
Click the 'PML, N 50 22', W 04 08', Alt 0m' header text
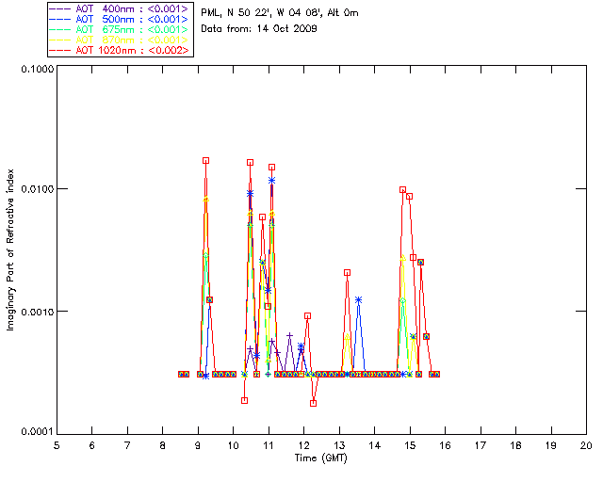[x=280, y=13]
